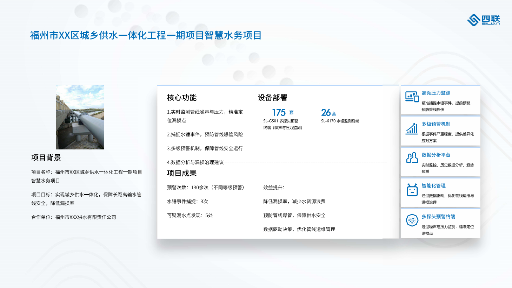Image resolution: width=512 pixels, height=288 pixels.
Task: Click the 数据分析平台 title
Action: coord(436,155)
